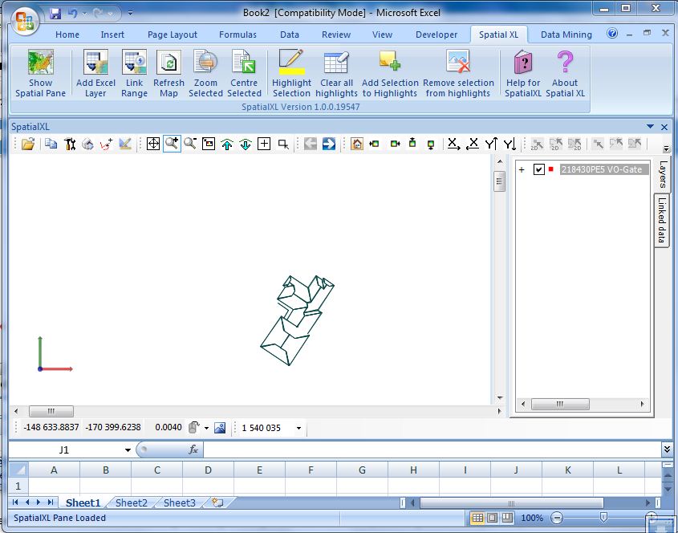
Task: Switch to Sheet2 worksheet tab
Action: click(131, 503)
